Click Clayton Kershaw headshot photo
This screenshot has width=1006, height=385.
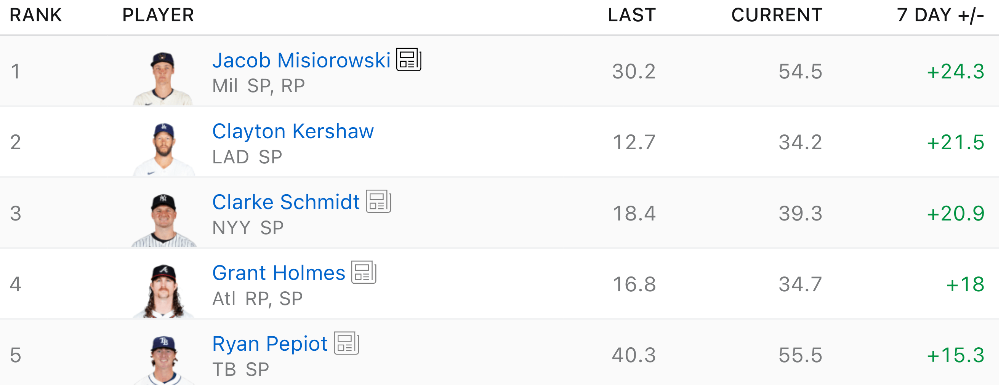[163, 149]
